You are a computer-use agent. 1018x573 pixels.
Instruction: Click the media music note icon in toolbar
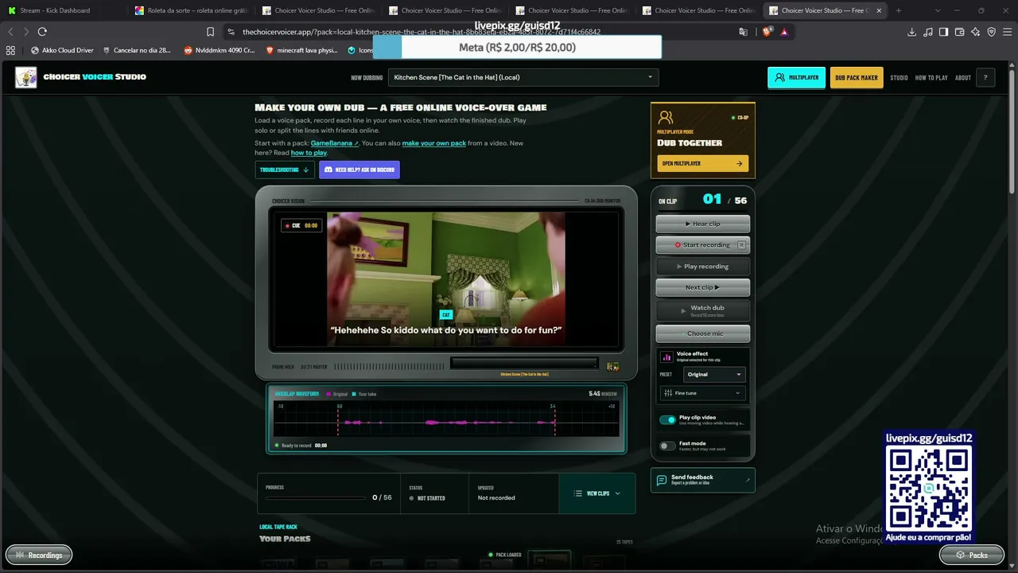click(x=927, y=32)
